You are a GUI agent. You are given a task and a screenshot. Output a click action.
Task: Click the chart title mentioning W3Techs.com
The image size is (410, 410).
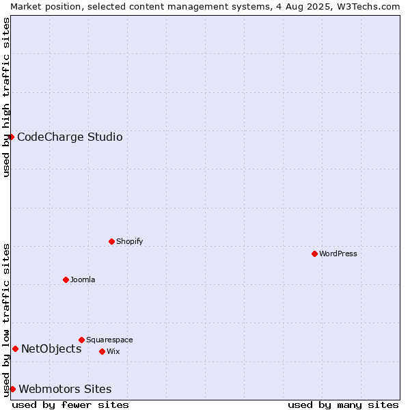click(x=205, y=7)
